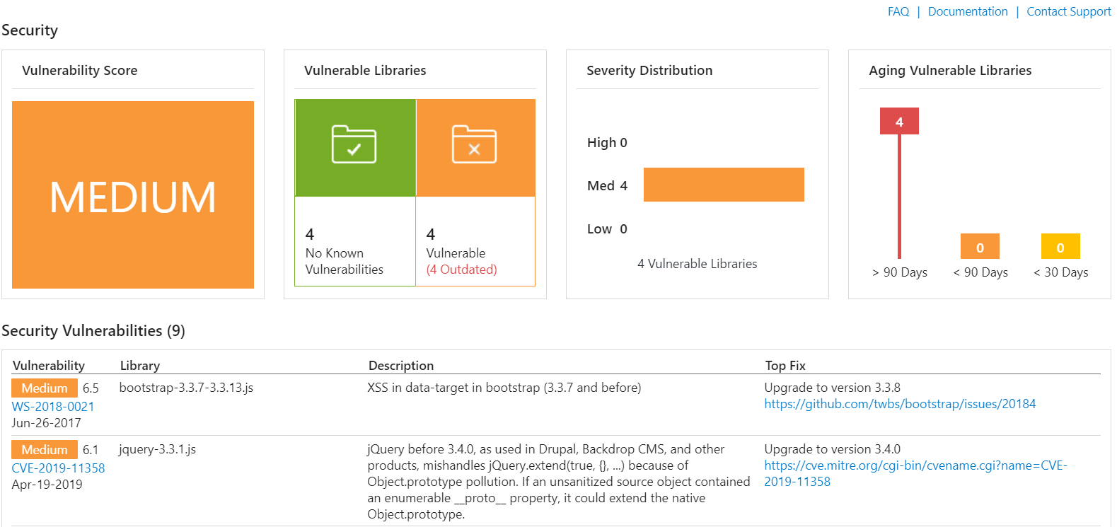The width and height of the screenshot is (1117, 527).
Task: Click the yellow 0 badge for under 30 days
Action: tap(1060, 247)
